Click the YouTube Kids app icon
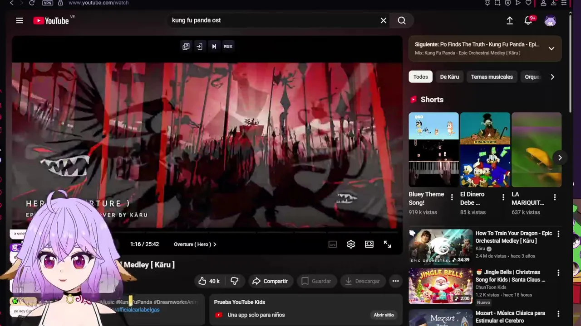The width and height of the screenshot is (581, 326). pyautogui.click(x=219, y=315)
